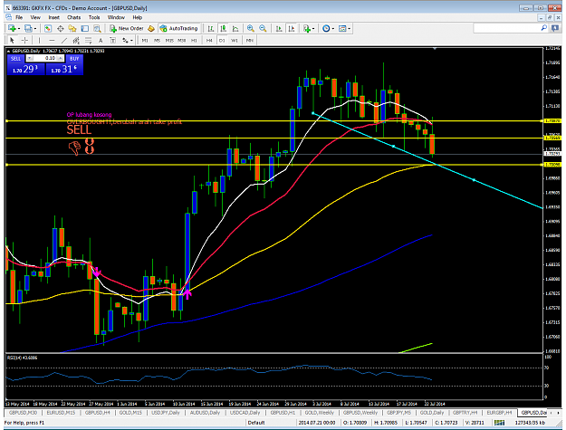Open the MetaEditor book icon
This screenshot has width=566, height=430.
pyautogui.click(x=151, y=28)
